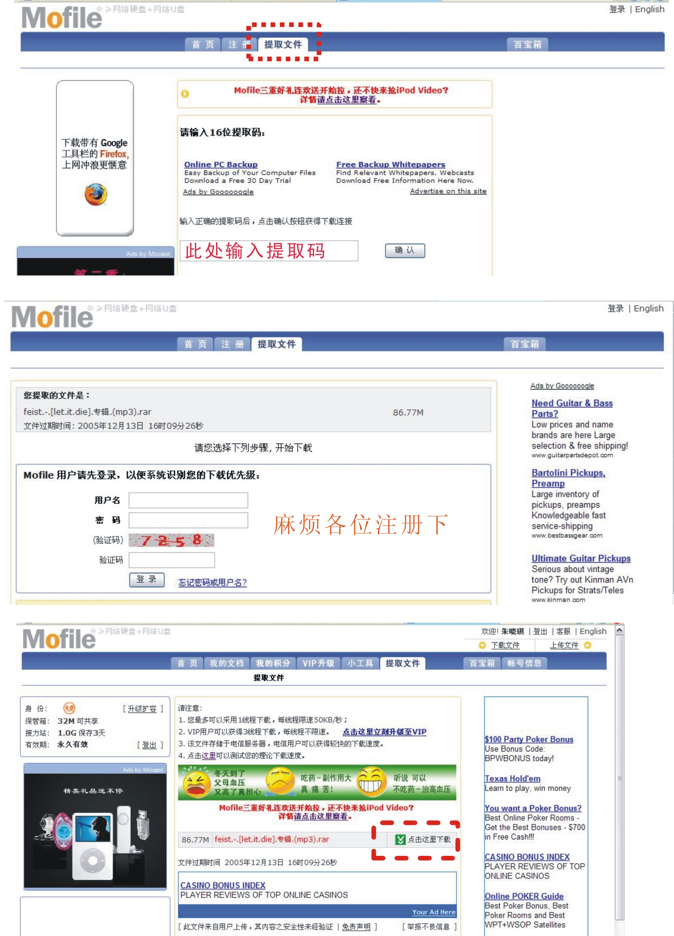Open the Online POKER Guide link
The image size is (674, 936).
tap(524, 896)
